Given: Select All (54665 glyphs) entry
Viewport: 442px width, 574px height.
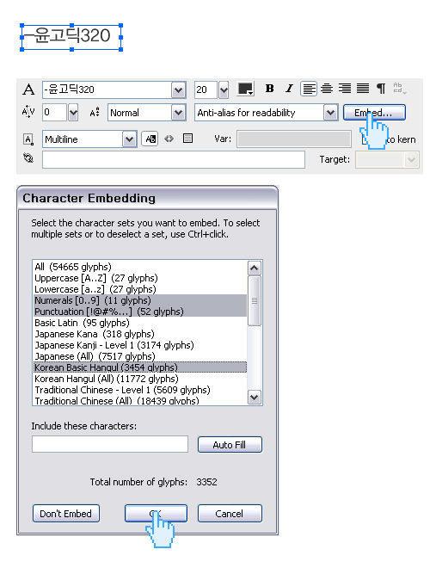Looking at the screenshot, I should pos(140,267).
